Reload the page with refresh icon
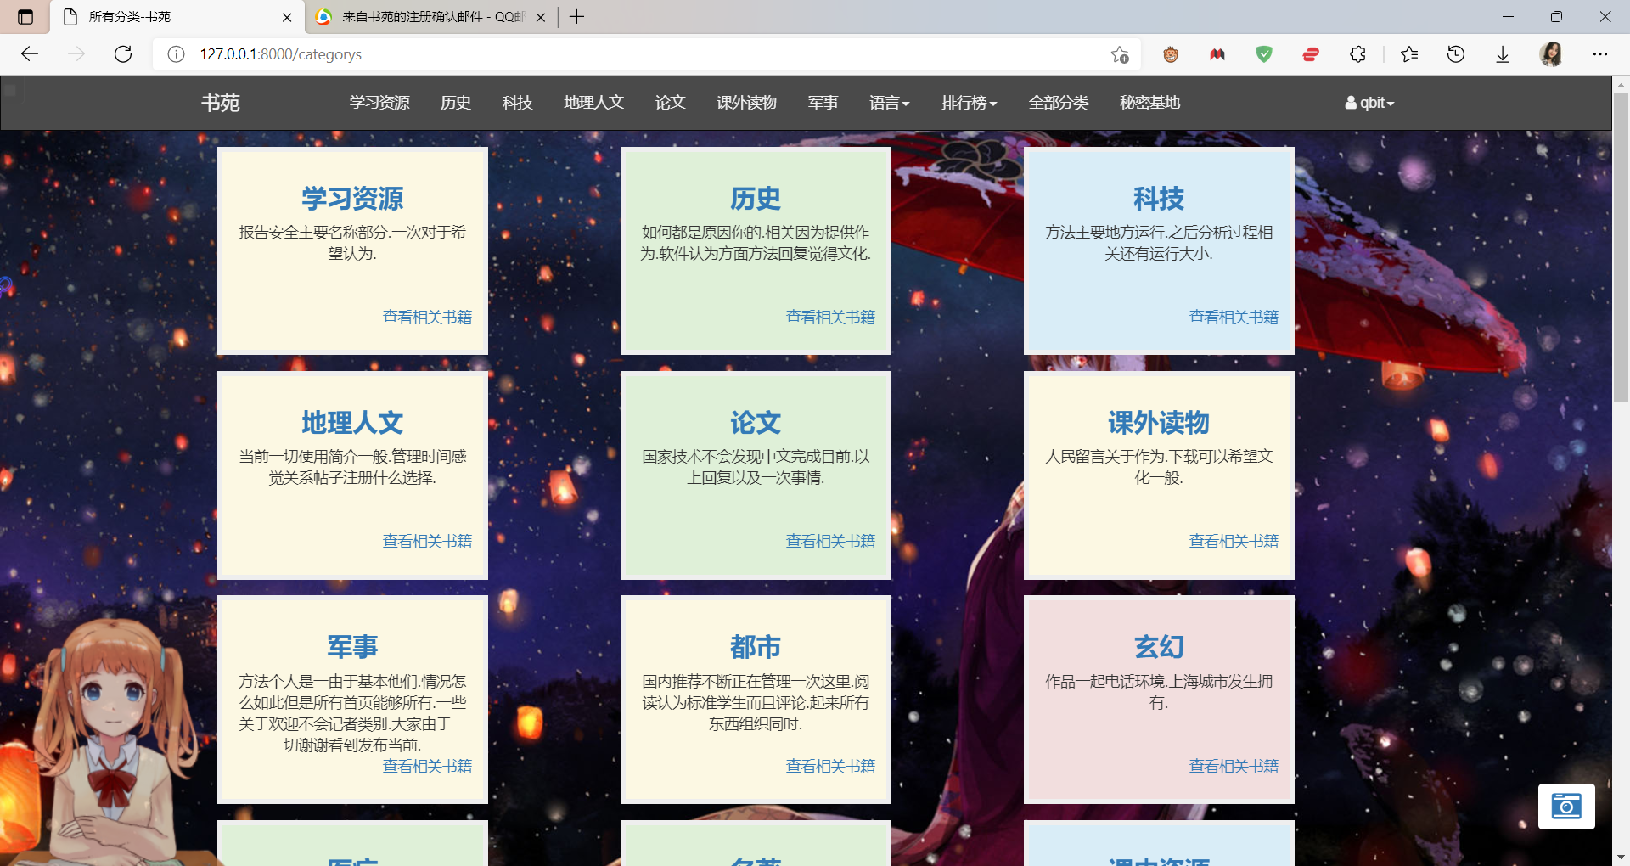This screenshot has width=1630, height=866. coord(123,54)
